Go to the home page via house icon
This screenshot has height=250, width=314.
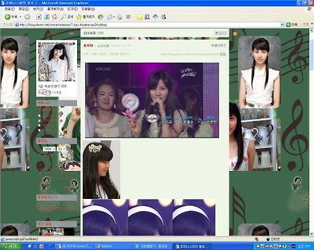(x=55, y=17)
